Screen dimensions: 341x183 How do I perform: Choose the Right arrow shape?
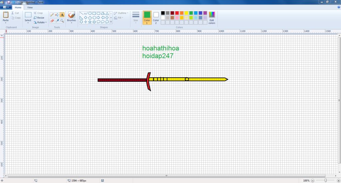click(x=98, y=18)
